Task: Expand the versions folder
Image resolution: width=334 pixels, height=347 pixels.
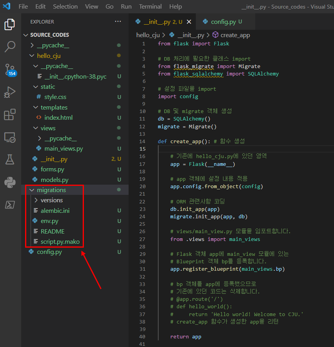Action: 36,200
